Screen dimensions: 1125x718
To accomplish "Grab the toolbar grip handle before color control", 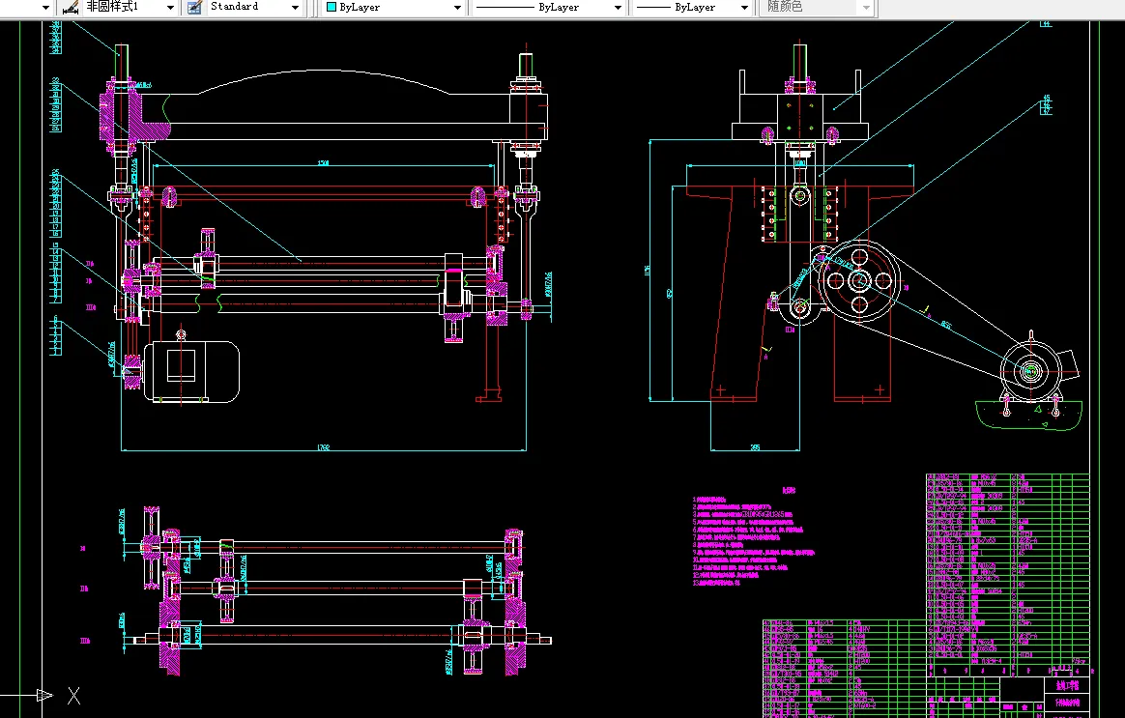I will (x=317, y=7).
